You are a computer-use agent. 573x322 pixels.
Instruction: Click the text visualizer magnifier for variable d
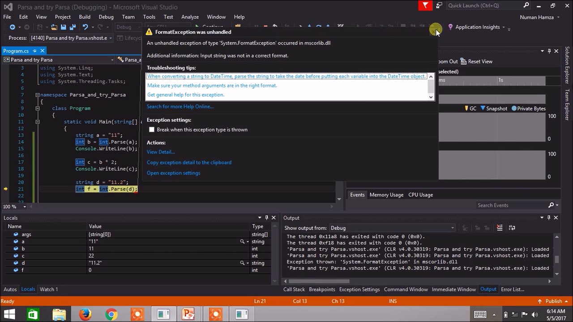click(242, 263)
